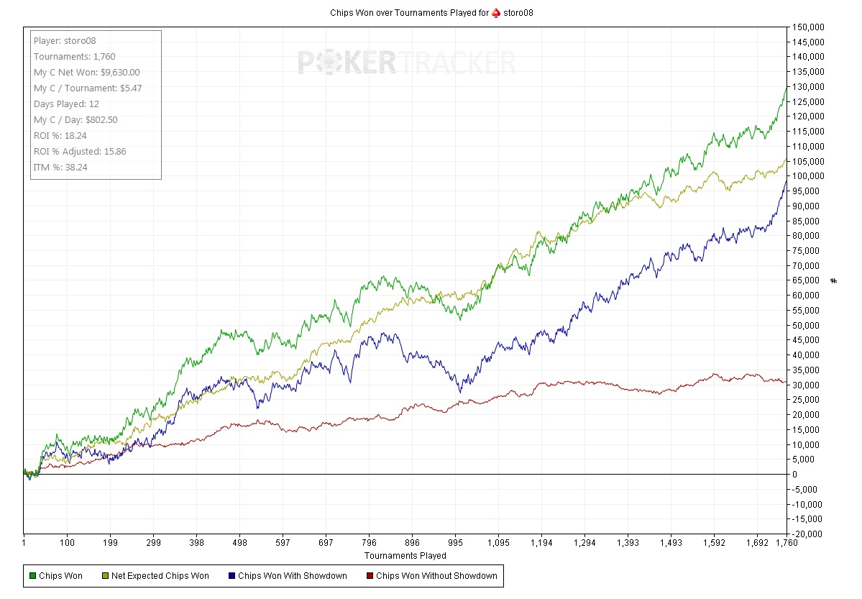This screenshot has width=862, height=599.
Task: Click the chart title mentioning storo08
Action: [410, 13]
